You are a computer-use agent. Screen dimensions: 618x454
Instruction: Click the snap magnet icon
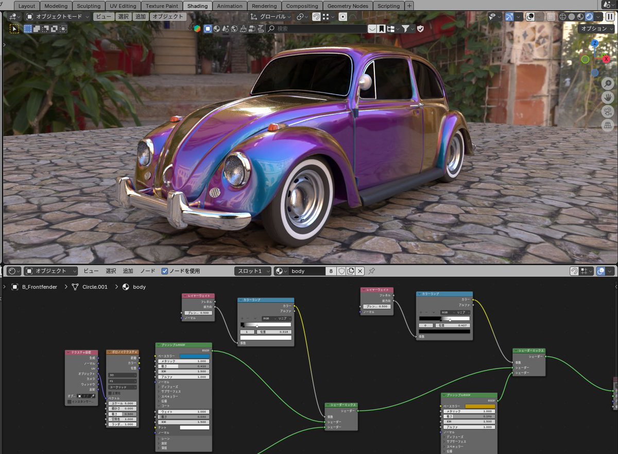pyautogui.click(x=317, y=16)
